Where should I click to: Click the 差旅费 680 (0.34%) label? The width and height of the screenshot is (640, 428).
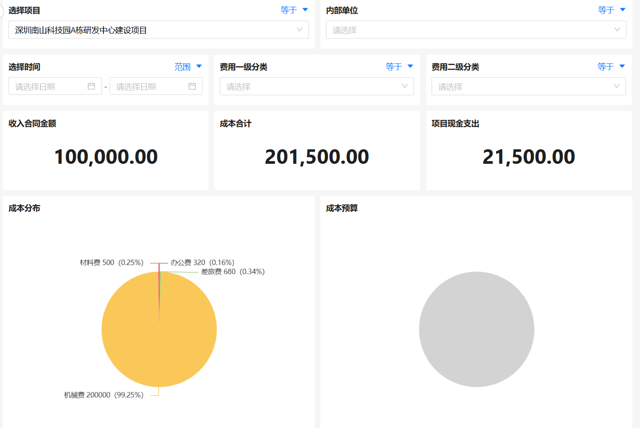pyautogui.click(x=233, y=271)
